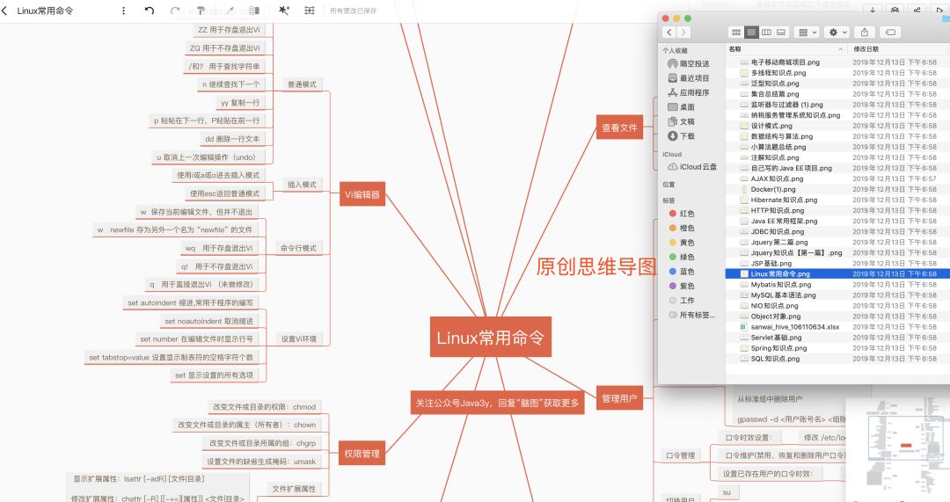Finder: sort by 修改日期 column header
This screenshot has height=502, width=950.
[899, 49]
